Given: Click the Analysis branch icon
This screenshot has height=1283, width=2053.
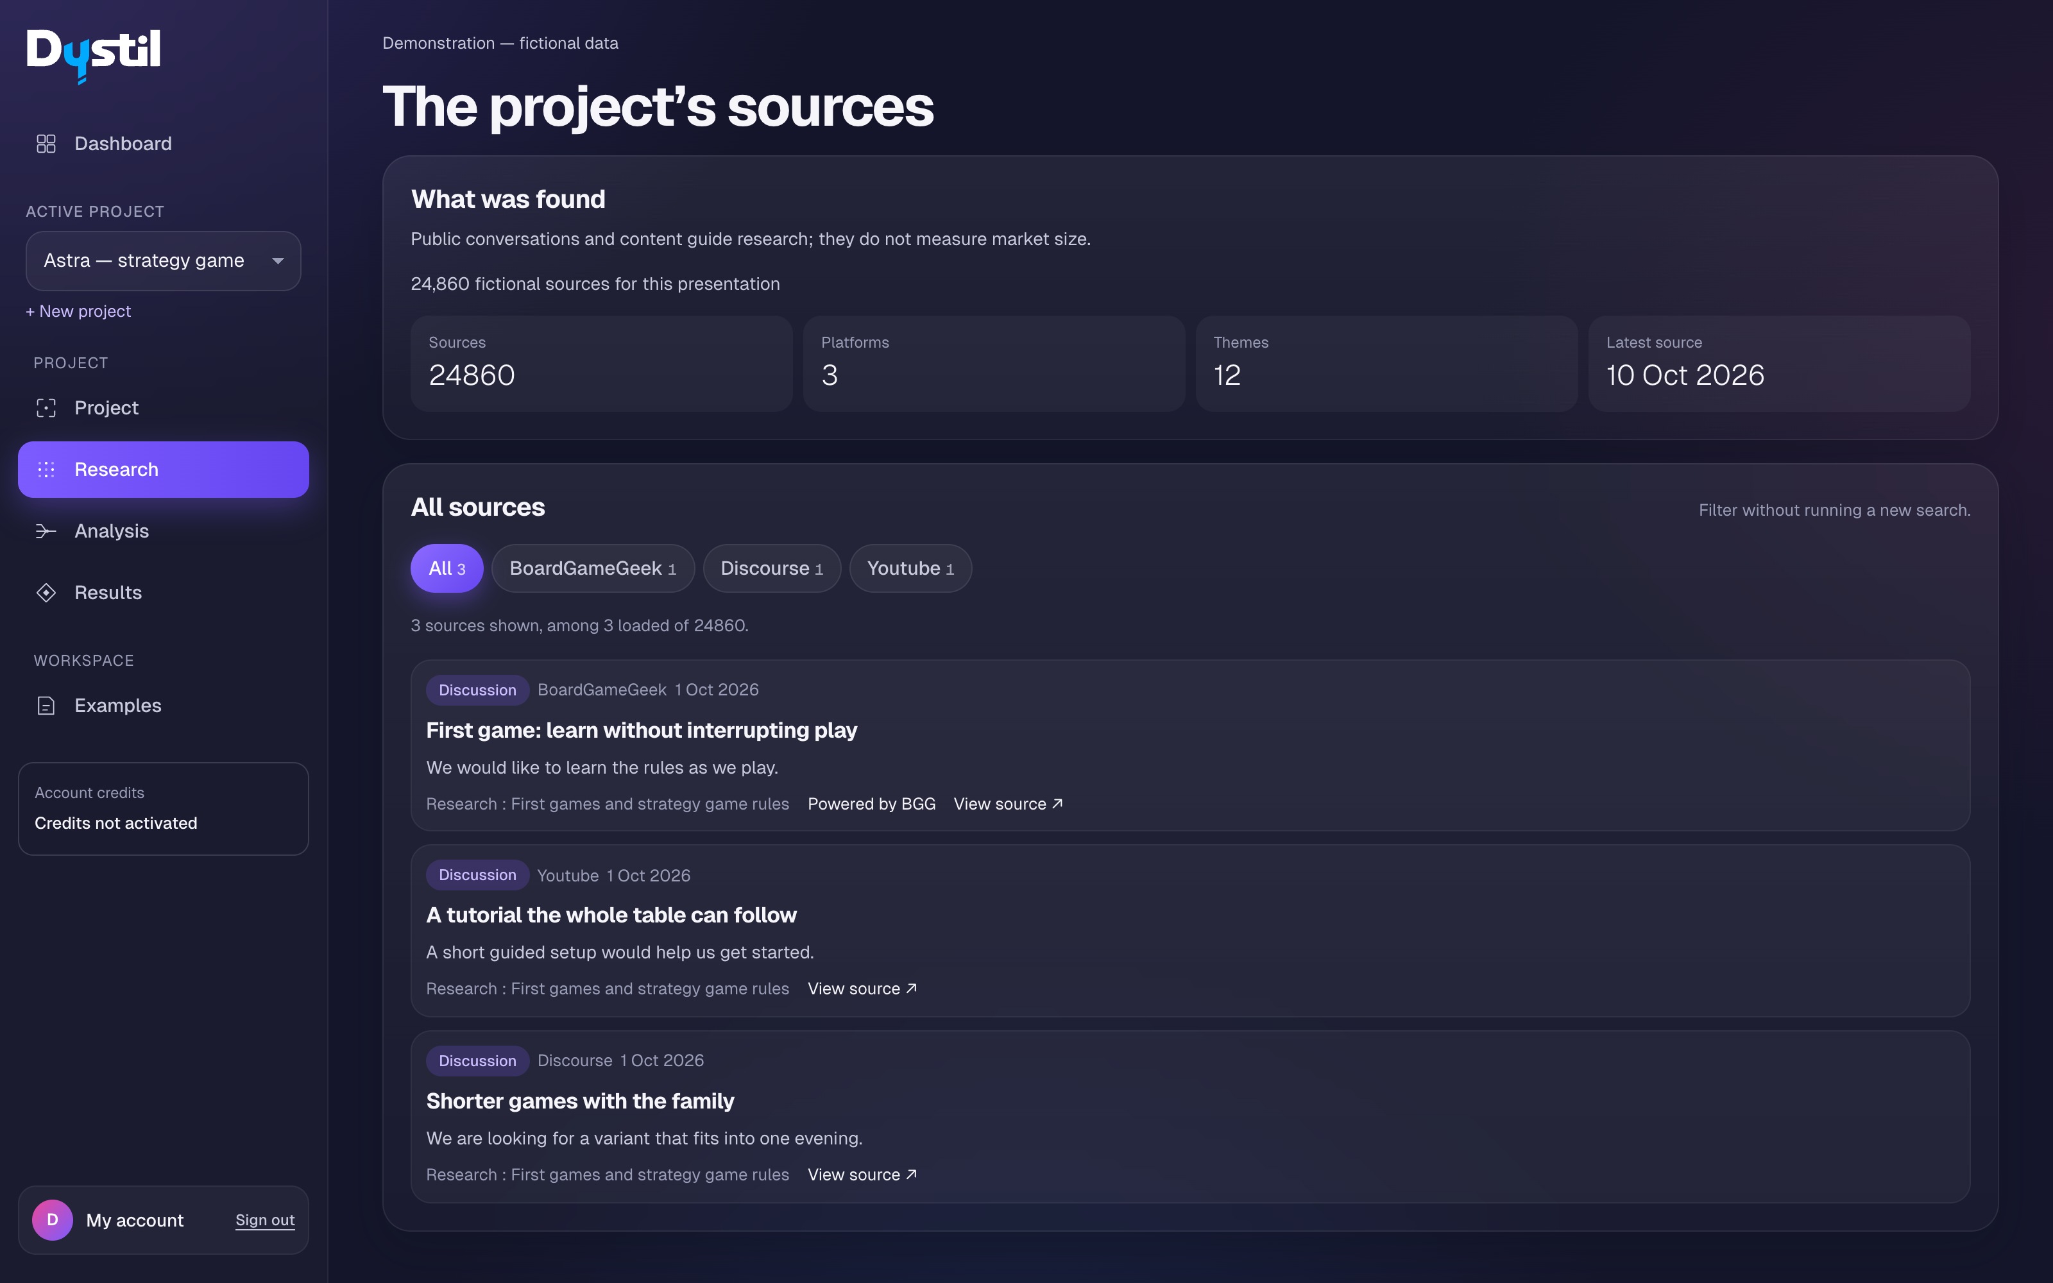Looking at the screenshot, I should click(x=46, y=531).
